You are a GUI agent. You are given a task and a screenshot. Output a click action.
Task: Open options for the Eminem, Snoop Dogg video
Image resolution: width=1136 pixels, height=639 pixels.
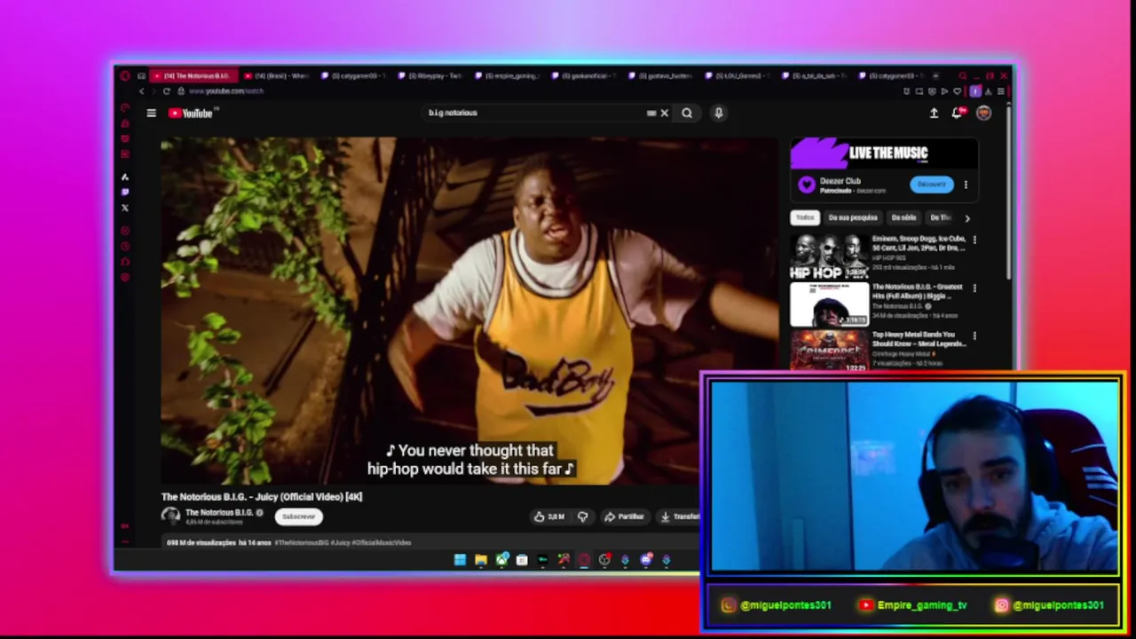974,240
